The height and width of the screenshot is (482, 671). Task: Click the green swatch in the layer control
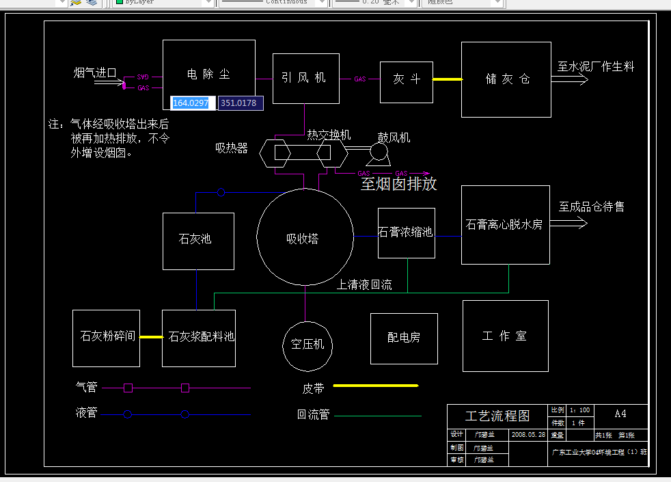118,3
